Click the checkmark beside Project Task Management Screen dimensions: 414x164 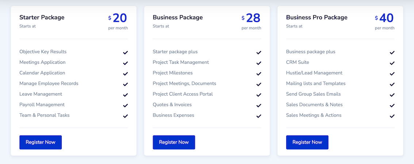pos(259,63)
